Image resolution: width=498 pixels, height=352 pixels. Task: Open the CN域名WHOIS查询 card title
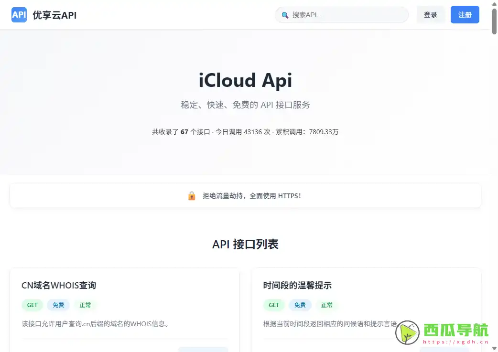[x=59, y=286]
